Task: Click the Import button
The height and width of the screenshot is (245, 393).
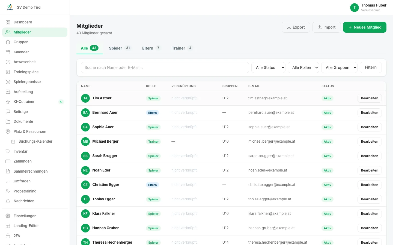Action: click(327, 27)
